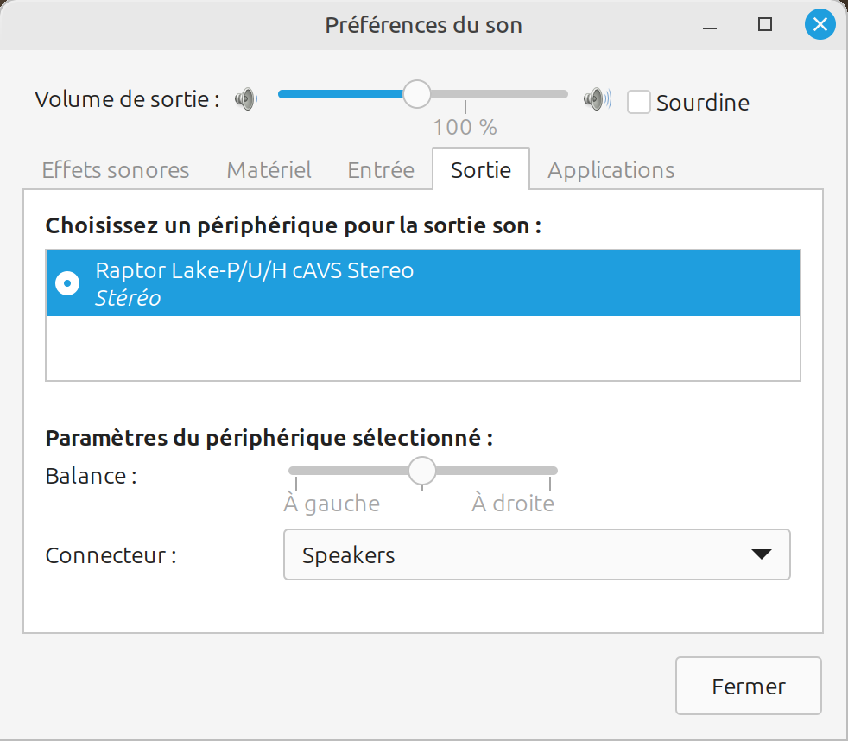Open the Matériel tab
This screenshot has width=848, height=741.
pyautogui.click(x=269, y=170)
